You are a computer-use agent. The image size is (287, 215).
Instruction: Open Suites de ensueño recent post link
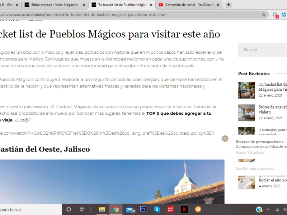[x=273, y=109]
